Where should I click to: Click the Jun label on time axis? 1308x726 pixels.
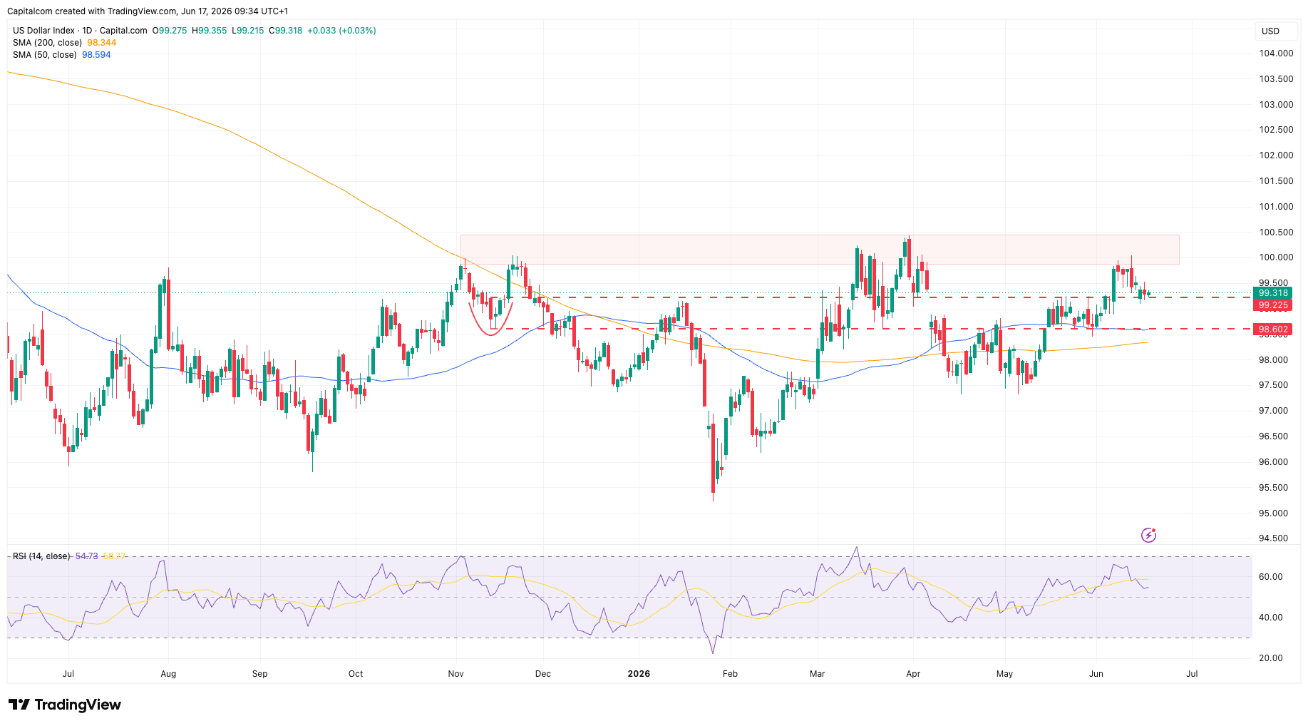click(1096, 674)
